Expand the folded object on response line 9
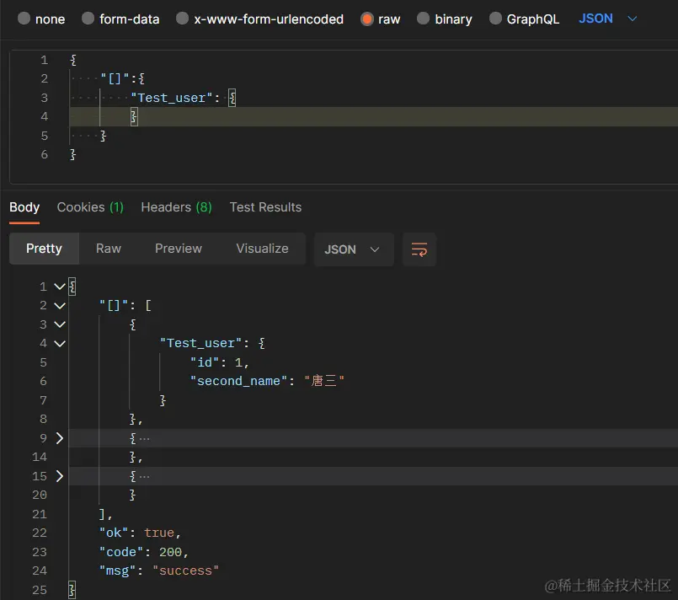 pos(60,438)
